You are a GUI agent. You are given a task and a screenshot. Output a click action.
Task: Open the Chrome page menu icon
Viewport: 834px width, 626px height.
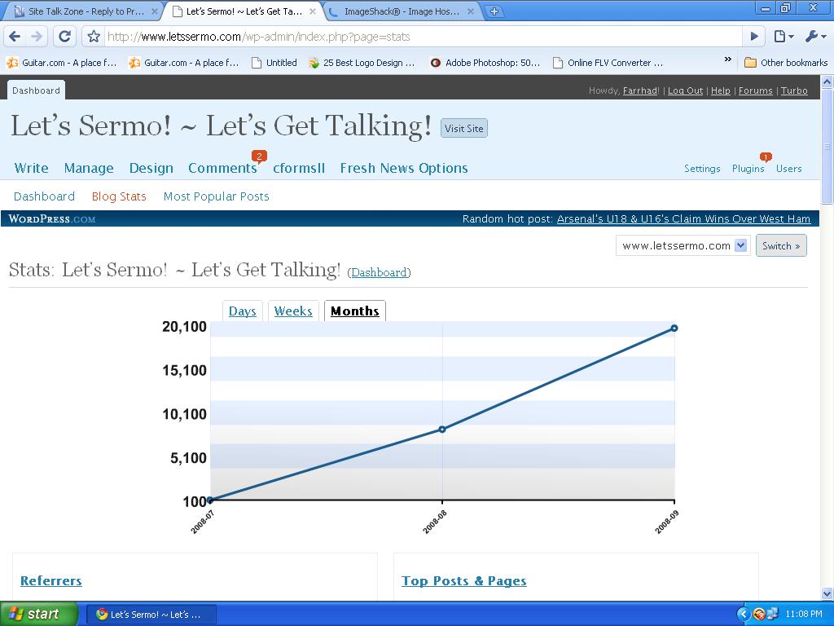(x=784, y=36)
